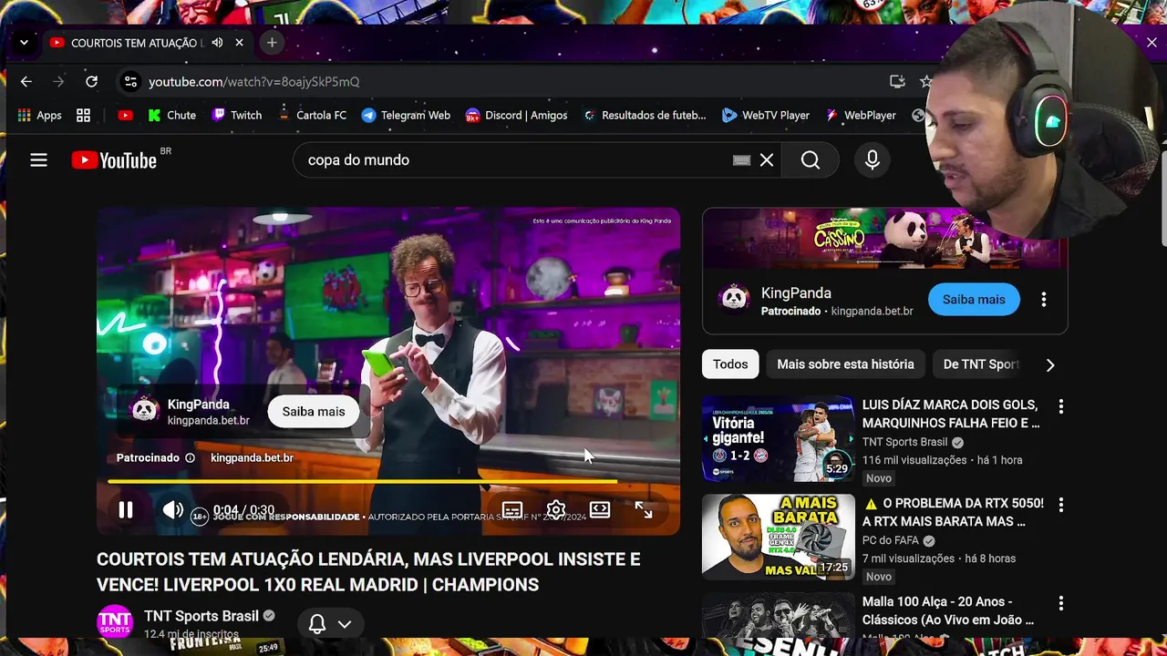Enter fullscreen on the video player
This screenshot has width=1167, height=656.
(644, 510)
